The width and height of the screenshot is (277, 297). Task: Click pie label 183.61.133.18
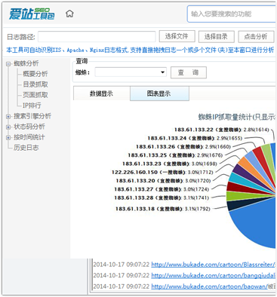pos(162,209)
